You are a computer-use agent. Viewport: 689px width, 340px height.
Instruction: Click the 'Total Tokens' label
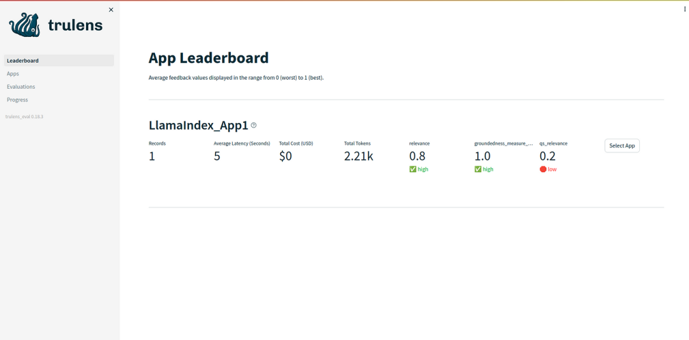357,143
